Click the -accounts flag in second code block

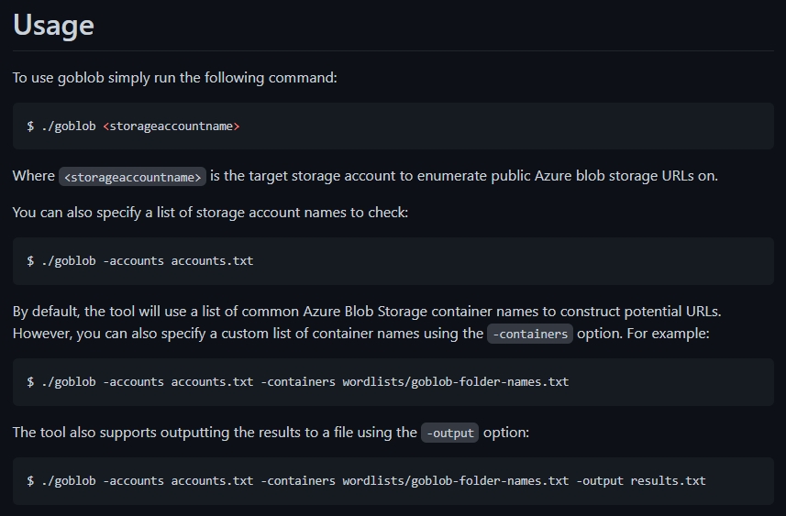133,261
